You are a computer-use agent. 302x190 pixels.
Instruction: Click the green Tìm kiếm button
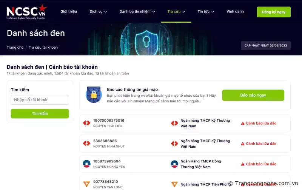tap(40, 113)
